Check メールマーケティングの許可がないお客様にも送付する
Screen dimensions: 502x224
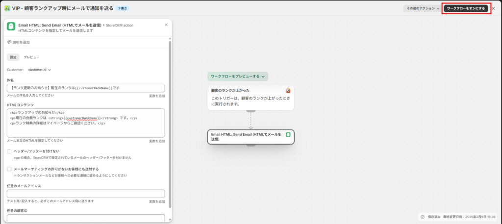click(x=9, y=169)
